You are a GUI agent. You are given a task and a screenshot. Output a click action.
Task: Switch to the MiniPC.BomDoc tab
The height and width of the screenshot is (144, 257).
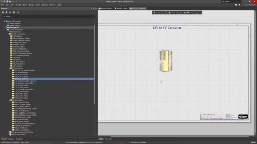(x=106, y=8)
